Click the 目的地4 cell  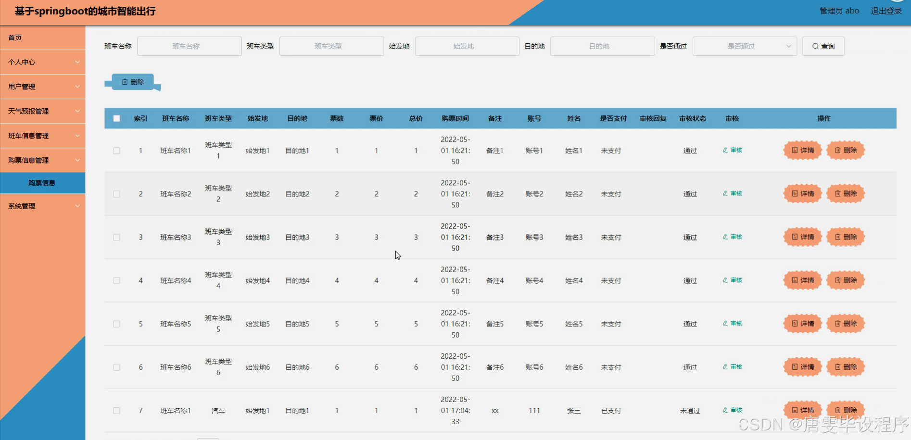pyautogui.click(x=297, y=280)
